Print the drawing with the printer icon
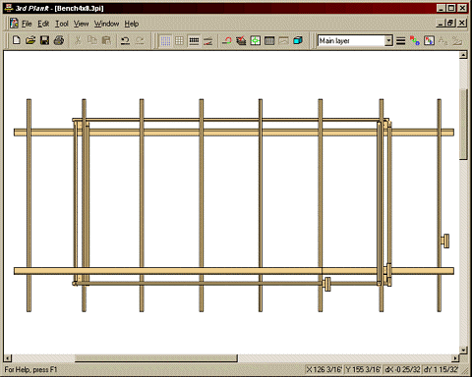Screen dimensions: 472x377 tap(59, 40)
